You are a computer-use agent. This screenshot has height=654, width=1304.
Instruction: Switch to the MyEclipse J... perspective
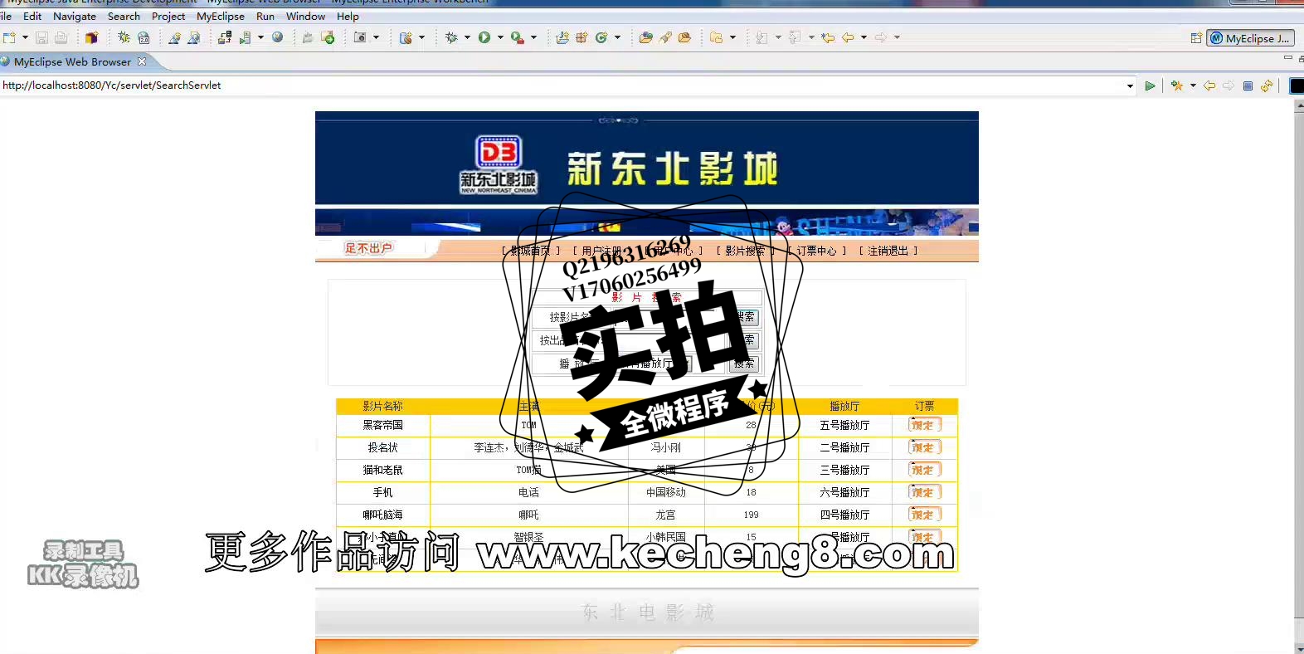tap(1251, 38)
